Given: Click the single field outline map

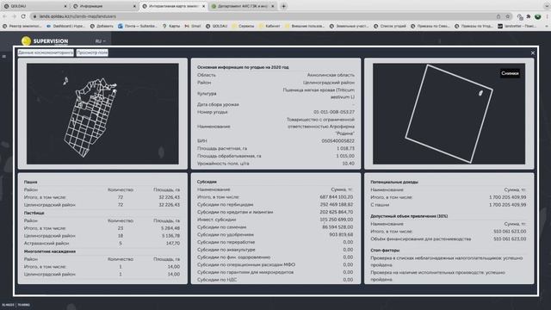Looking at the screenshot, I should 449,114.
